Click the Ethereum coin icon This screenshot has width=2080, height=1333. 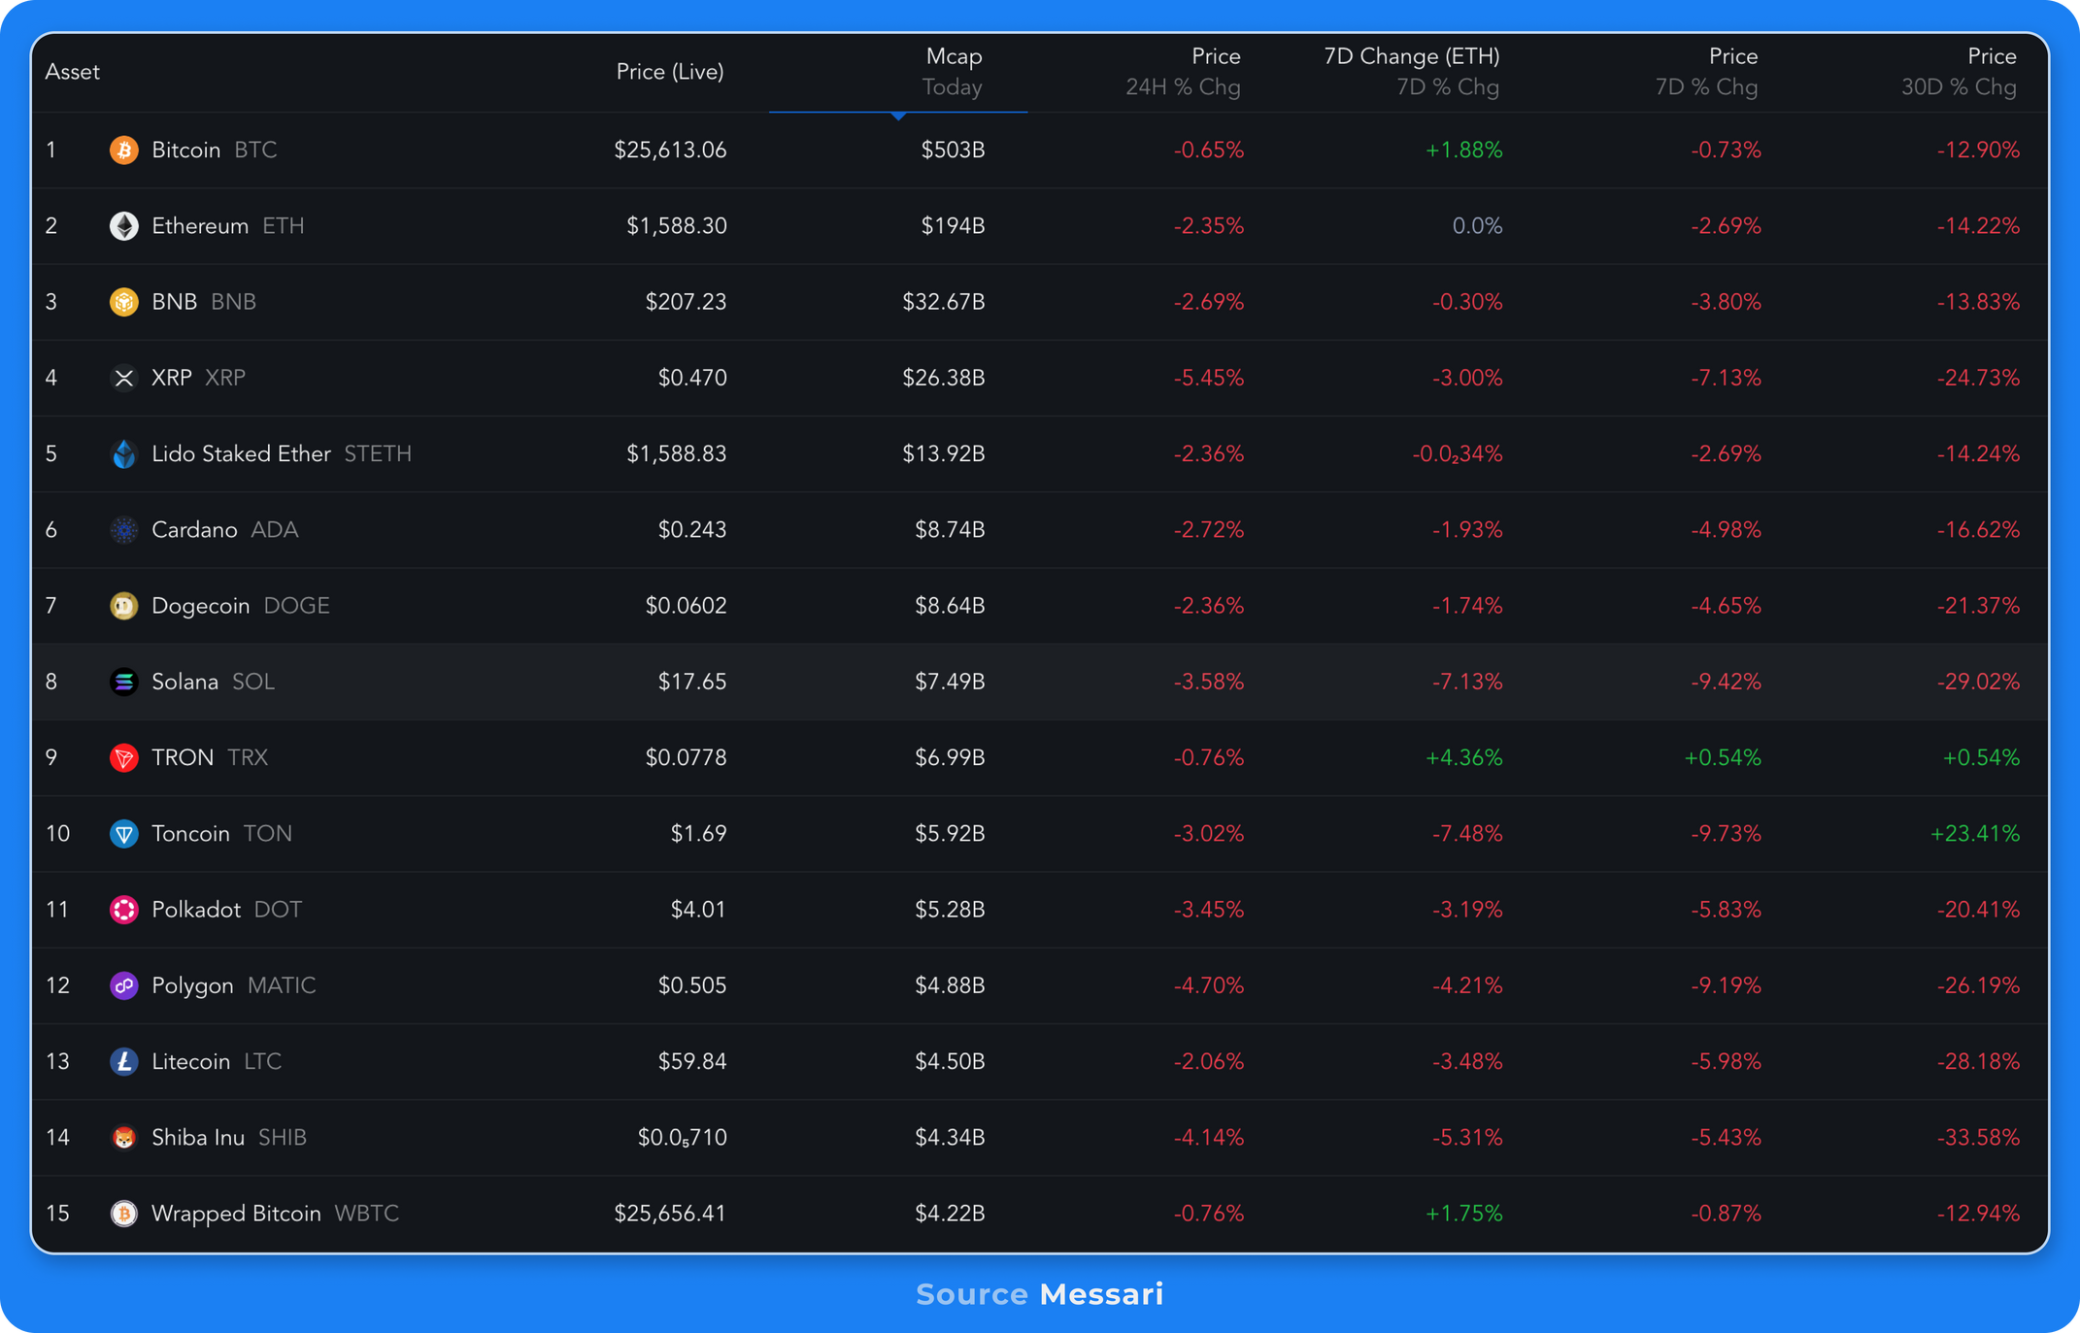[x=123, y=226]
